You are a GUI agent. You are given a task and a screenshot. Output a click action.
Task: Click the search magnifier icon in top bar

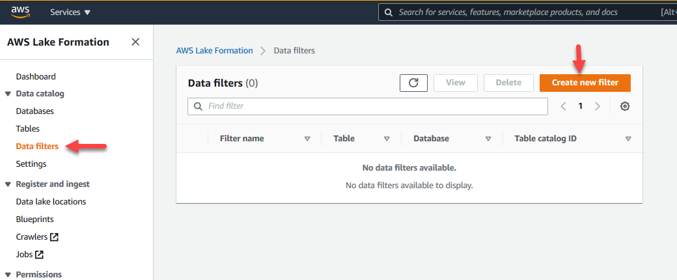tap(389, 12)
